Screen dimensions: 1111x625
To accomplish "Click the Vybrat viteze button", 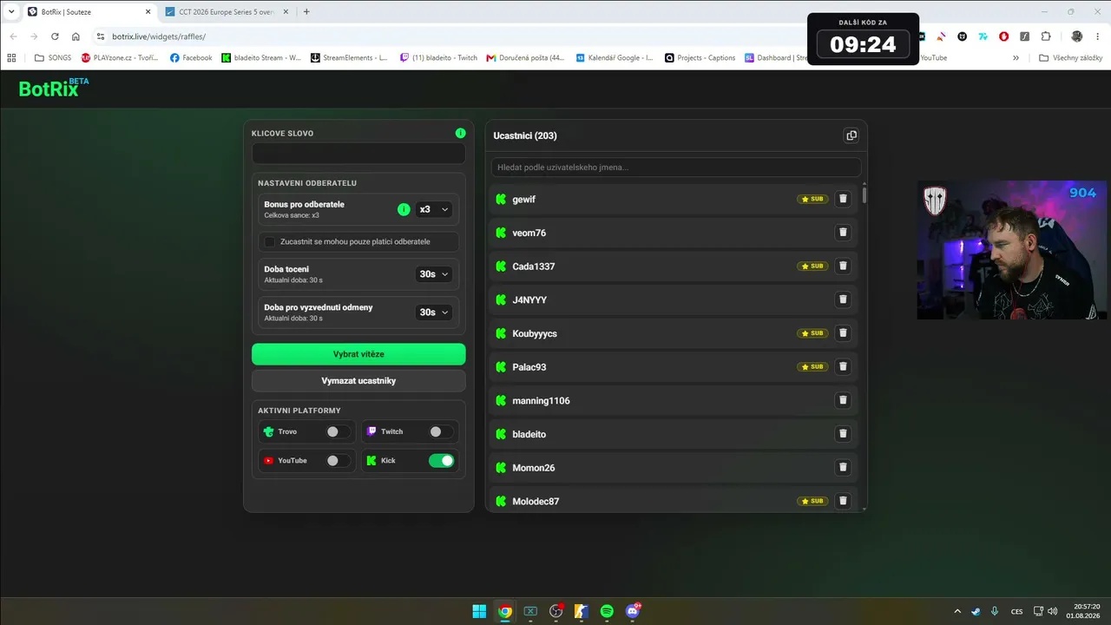I will pyautogui.click(x=358, y=354).
